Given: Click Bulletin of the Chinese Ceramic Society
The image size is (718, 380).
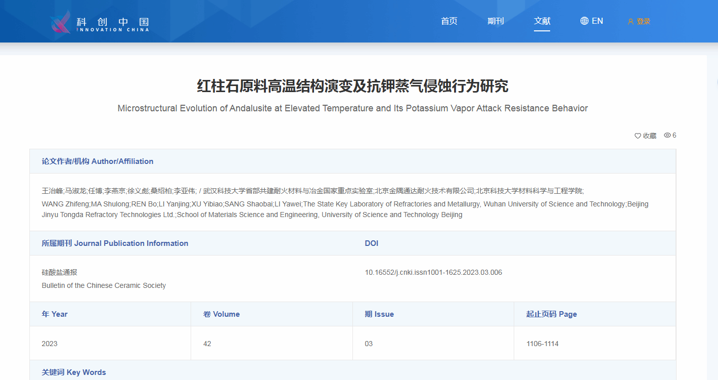Looking at the screenshot, I should (x=104, y=285).
